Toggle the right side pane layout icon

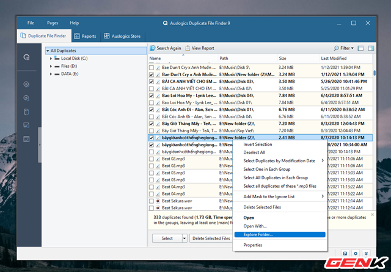point(371,48)
